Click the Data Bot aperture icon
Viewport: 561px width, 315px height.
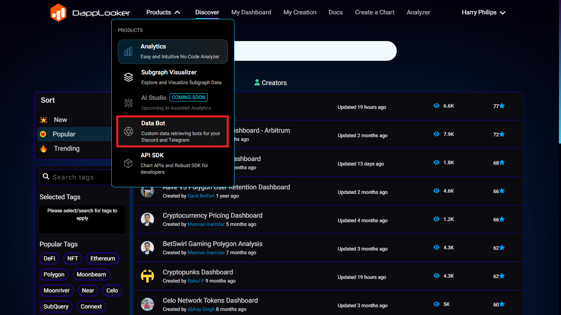(129, 131)
